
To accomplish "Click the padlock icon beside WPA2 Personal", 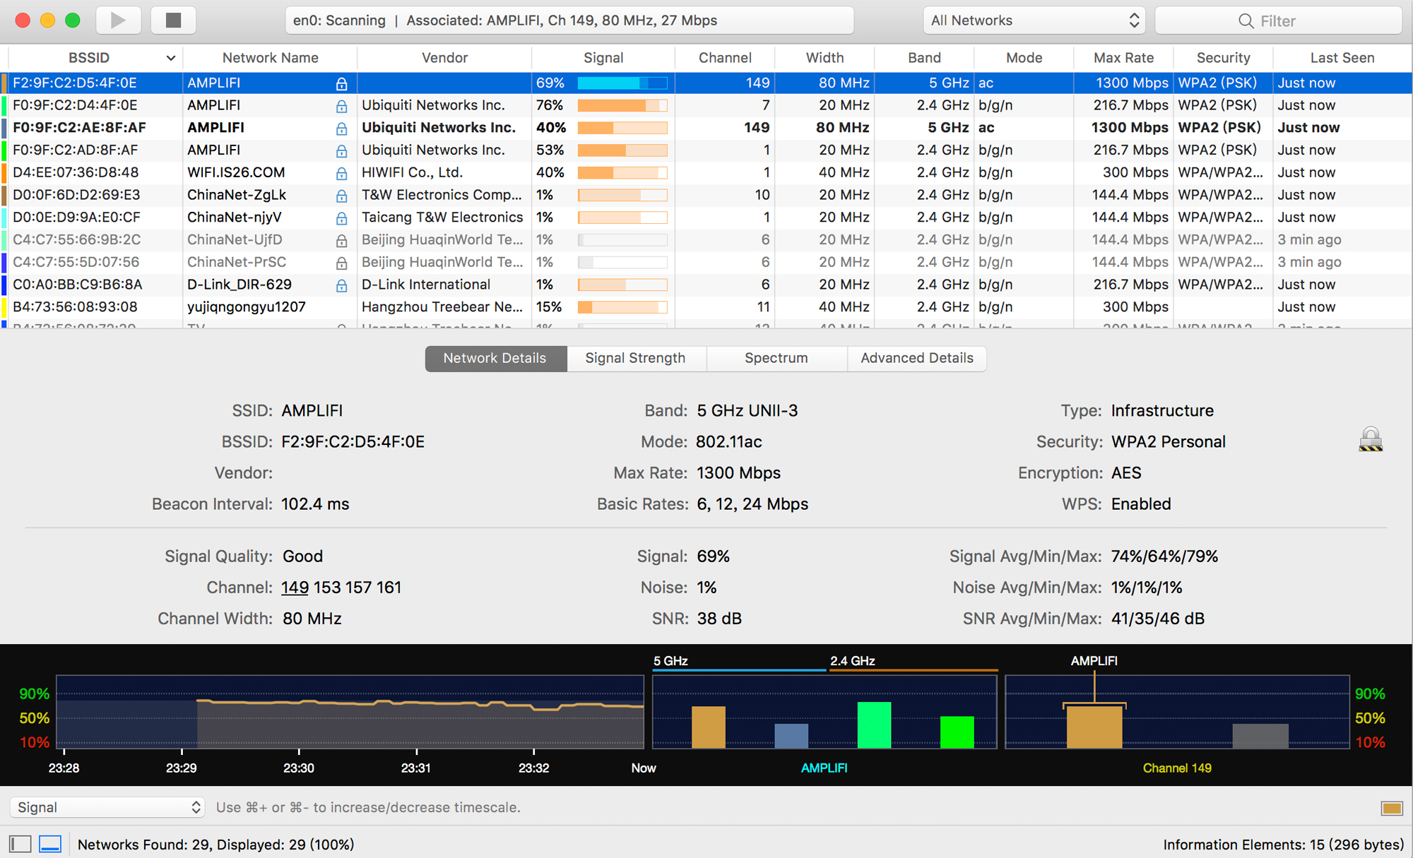I will point(1370,440).
